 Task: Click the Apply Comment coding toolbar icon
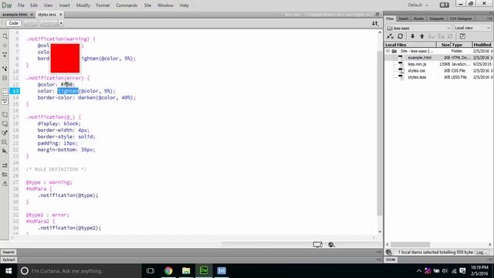click(5, 115)
